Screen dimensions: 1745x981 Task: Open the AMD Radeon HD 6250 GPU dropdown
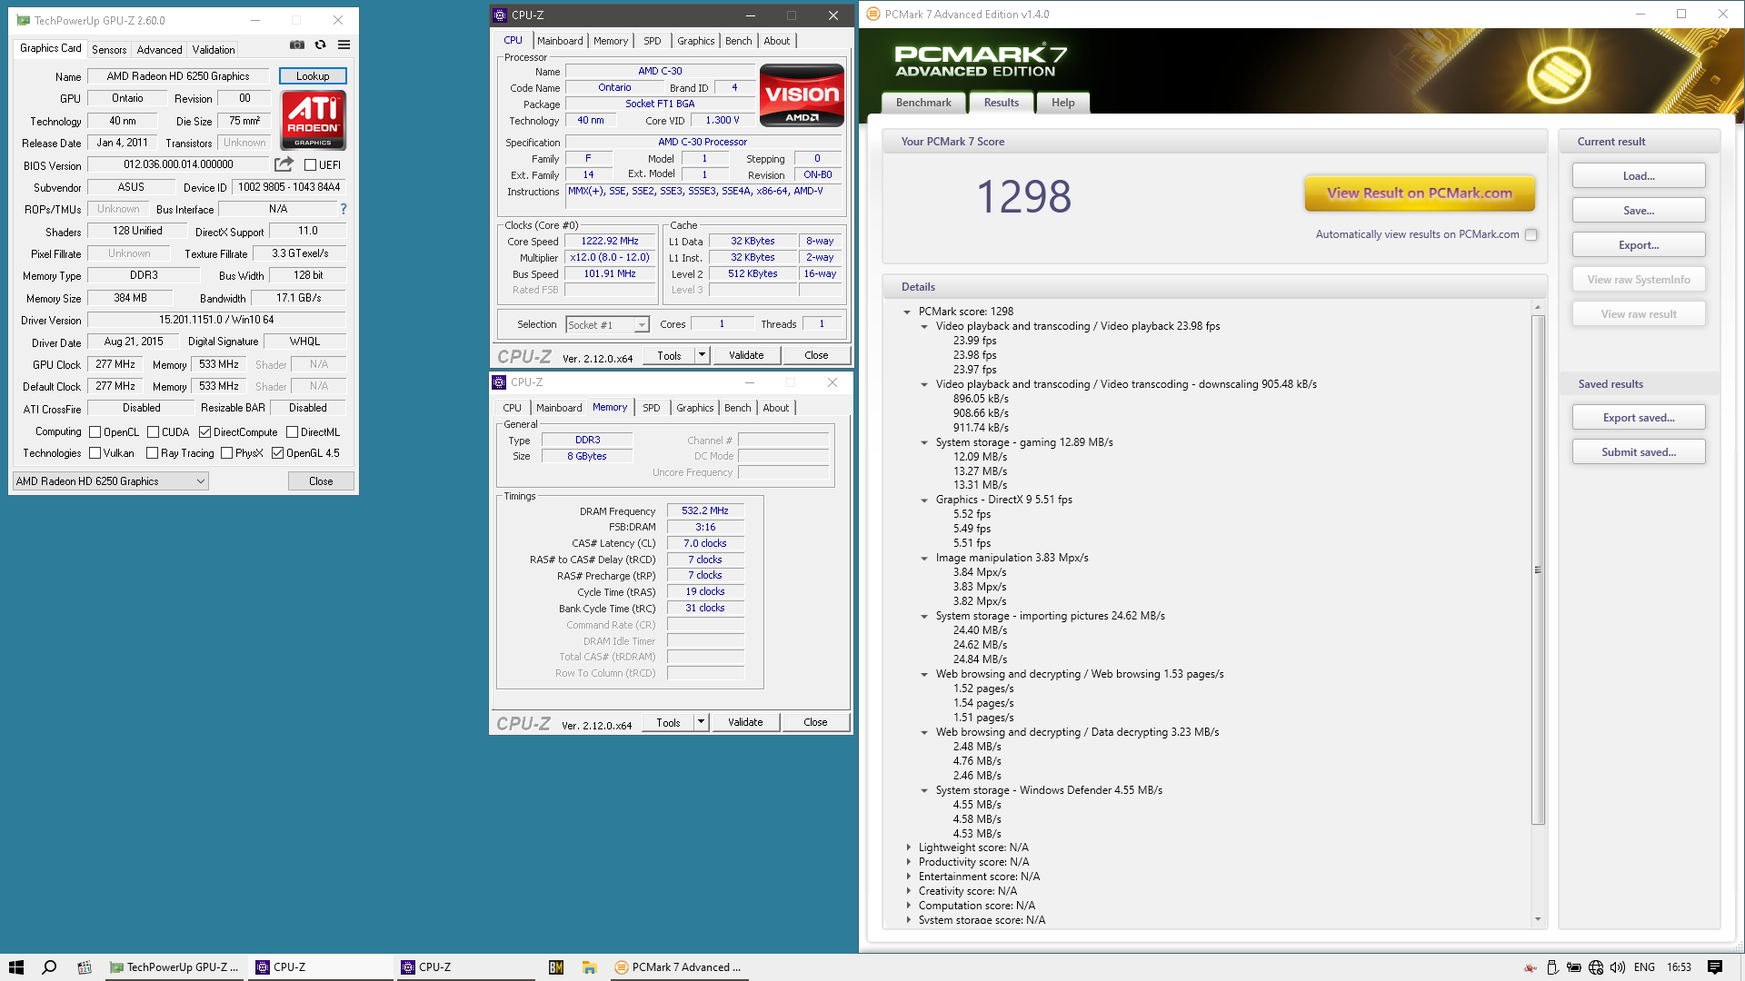click(x=111, y=481)
